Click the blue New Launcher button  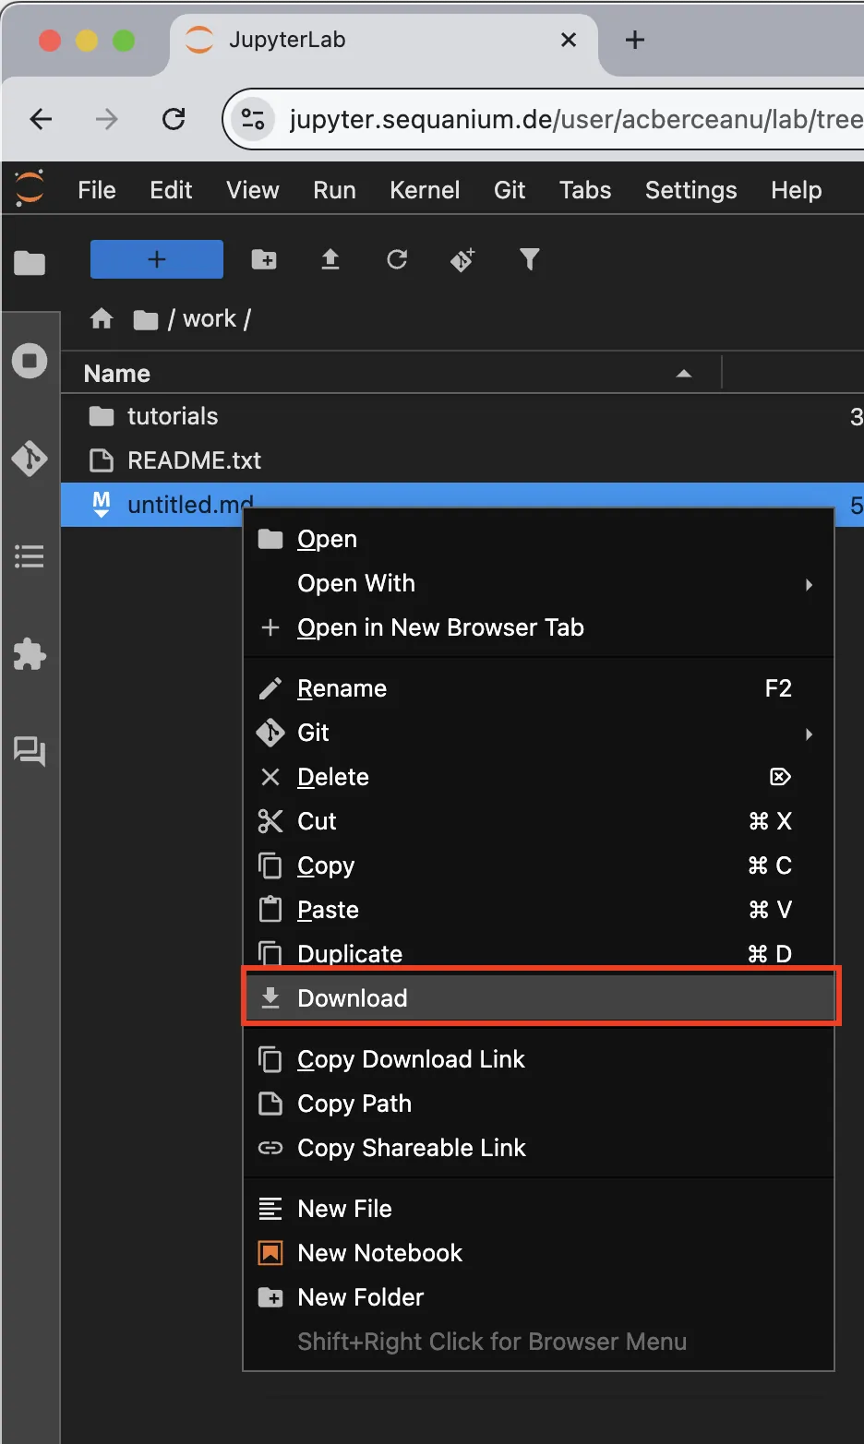pos(157,260)
